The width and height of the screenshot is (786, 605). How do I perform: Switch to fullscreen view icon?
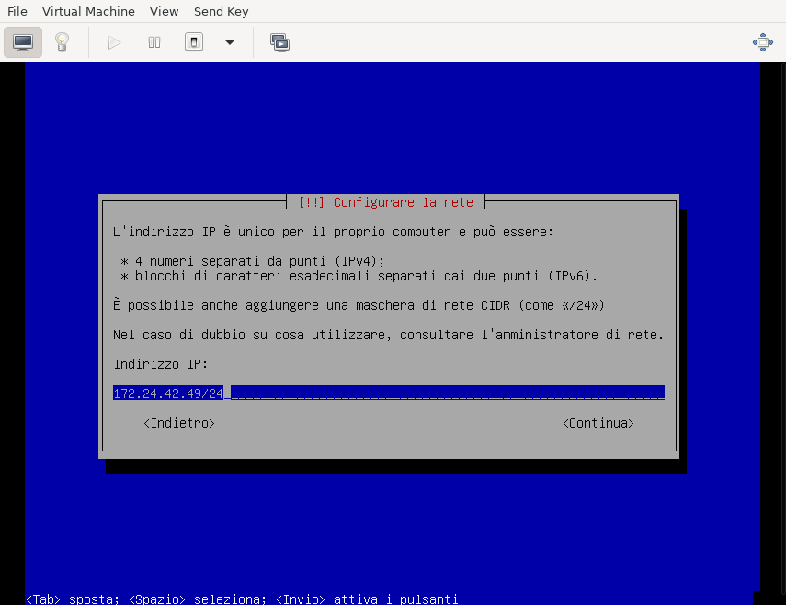pyautogui.click(x=762, y=42)
